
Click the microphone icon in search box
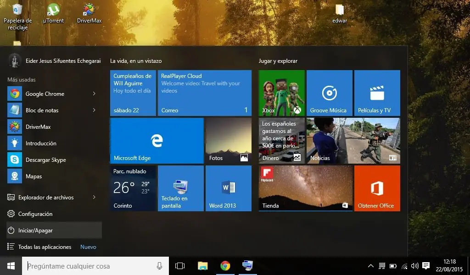[x=159, y=266]
